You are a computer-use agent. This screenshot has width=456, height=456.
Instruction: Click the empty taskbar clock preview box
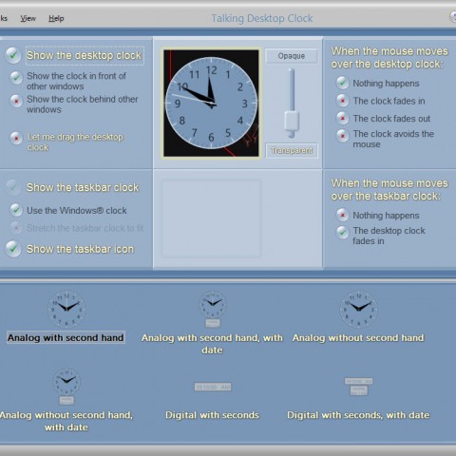click(x=211, y=218)
